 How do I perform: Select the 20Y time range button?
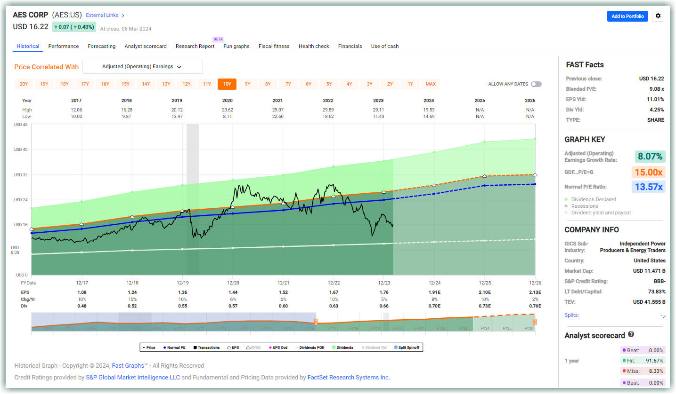click(x=24, y=84)
